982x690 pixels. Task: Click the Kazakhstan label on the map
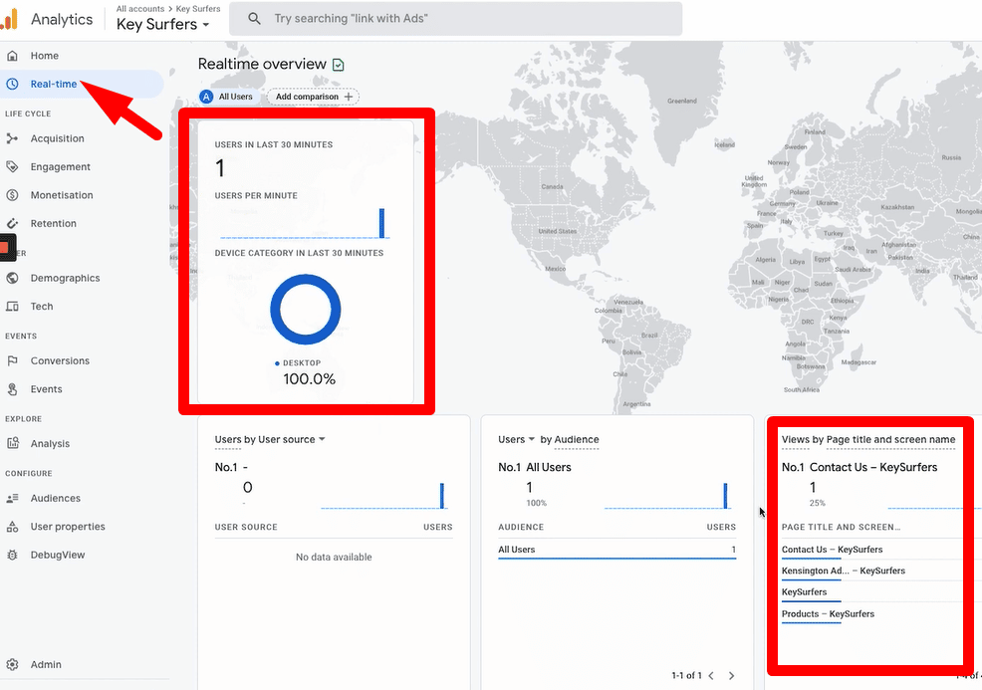click(897, 207)
